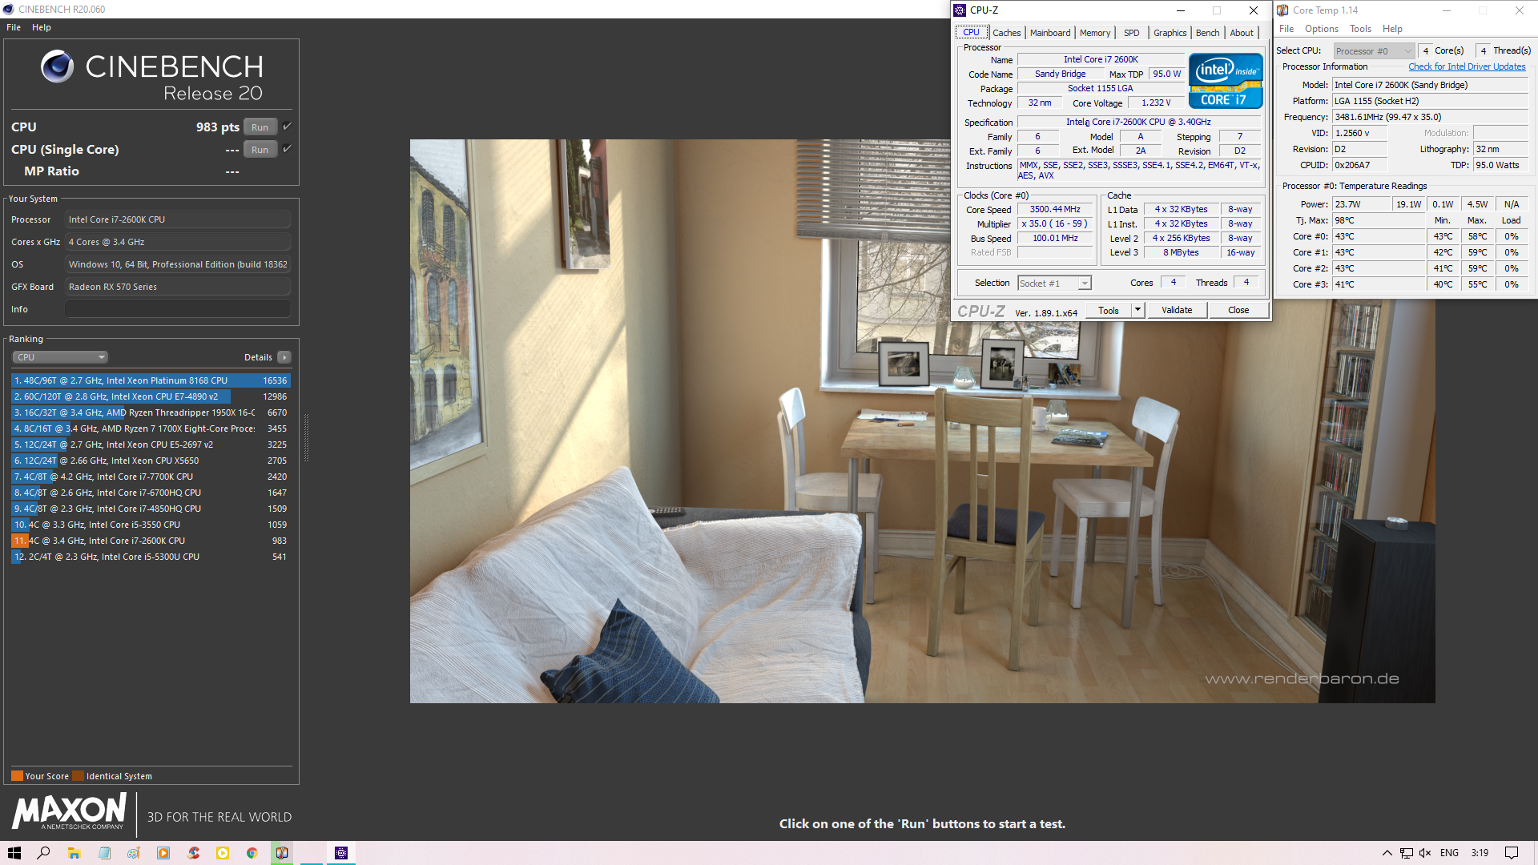Switch to the CPU-Z Mainboard tab
The image size is (1538, 865).
[x=1050, y=33]
